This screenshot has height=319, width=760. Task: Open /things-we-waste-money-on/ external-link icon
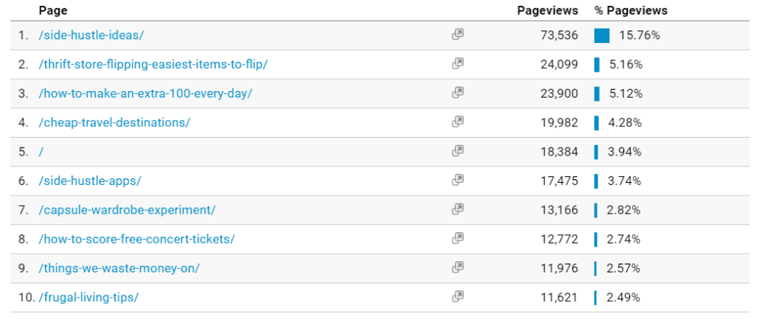pyautogui.click(x=457, y=267)
